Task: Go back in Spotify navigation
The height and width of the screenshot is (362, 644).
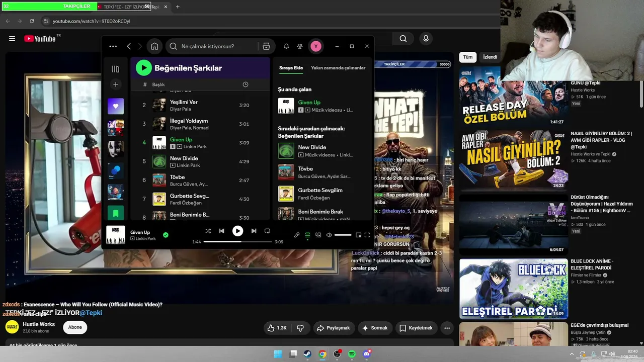Action: [129, 46]
